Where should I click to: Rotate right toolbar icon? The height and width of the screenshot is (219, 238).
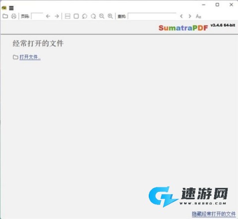pos(93,16)
